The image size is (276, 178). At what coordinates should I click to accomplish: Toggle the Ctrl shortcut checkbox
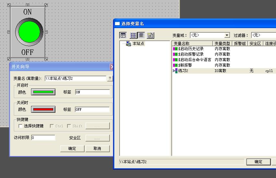tap(52, 126)
